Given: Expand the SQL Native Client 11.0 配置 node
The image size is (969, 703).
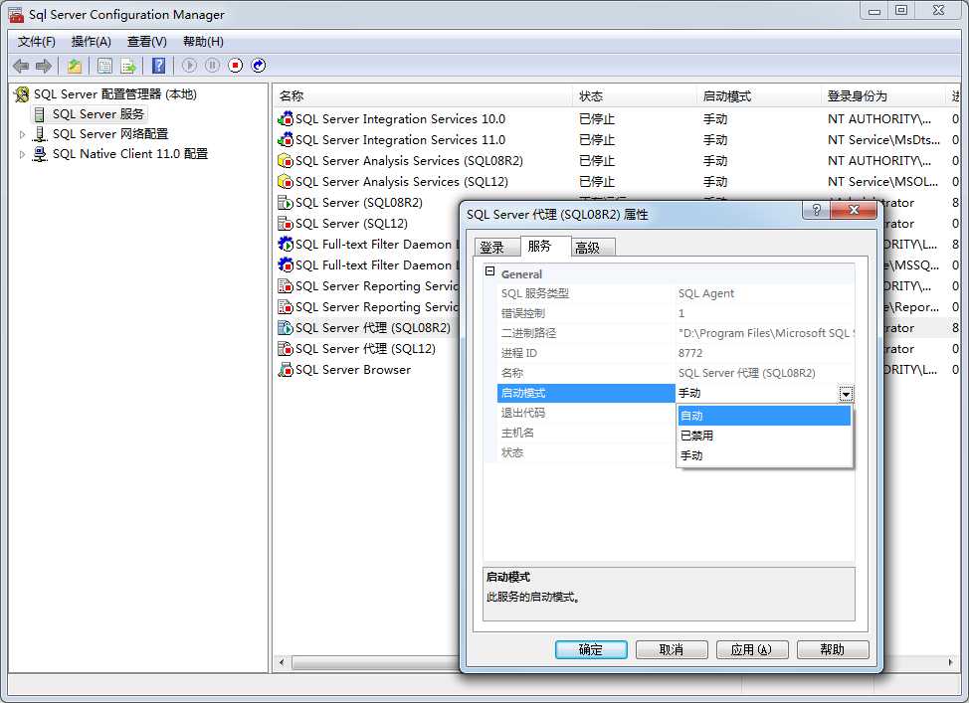Looking at the screenshot, I should point(22,154).
